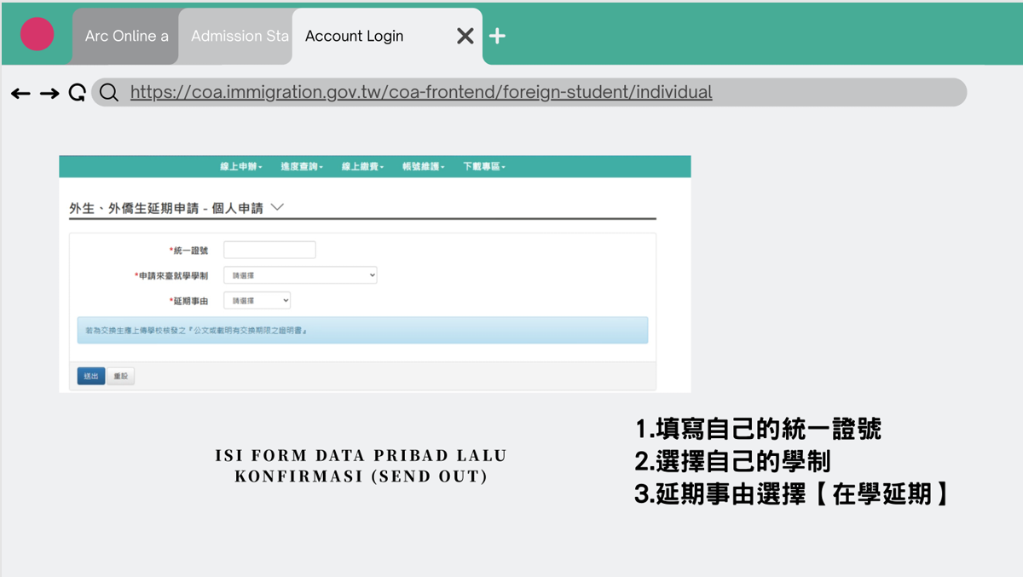Expand the 帳號維護 dropdown menu
This screenshot has height=577, width=1023.
pyautogui.click(x=424, y=167)
